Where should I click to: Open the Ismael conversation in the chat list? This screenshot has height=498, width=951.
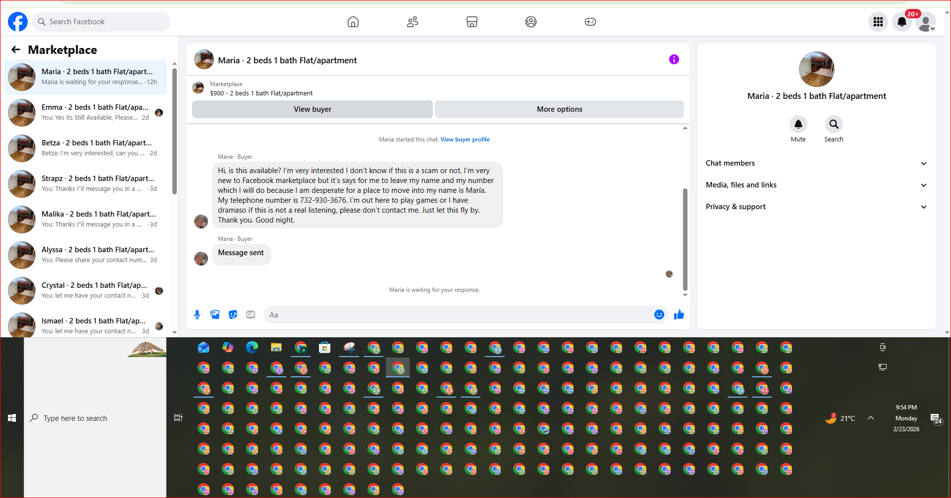(x=86, y=324)
